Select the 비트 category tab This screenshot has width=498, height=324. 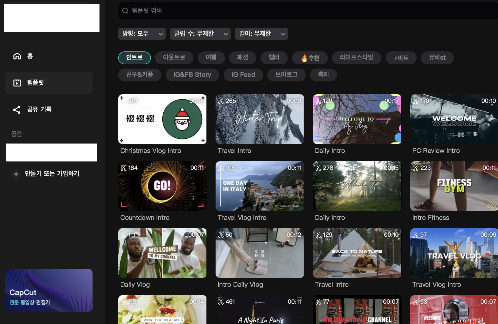coord(401,58)
